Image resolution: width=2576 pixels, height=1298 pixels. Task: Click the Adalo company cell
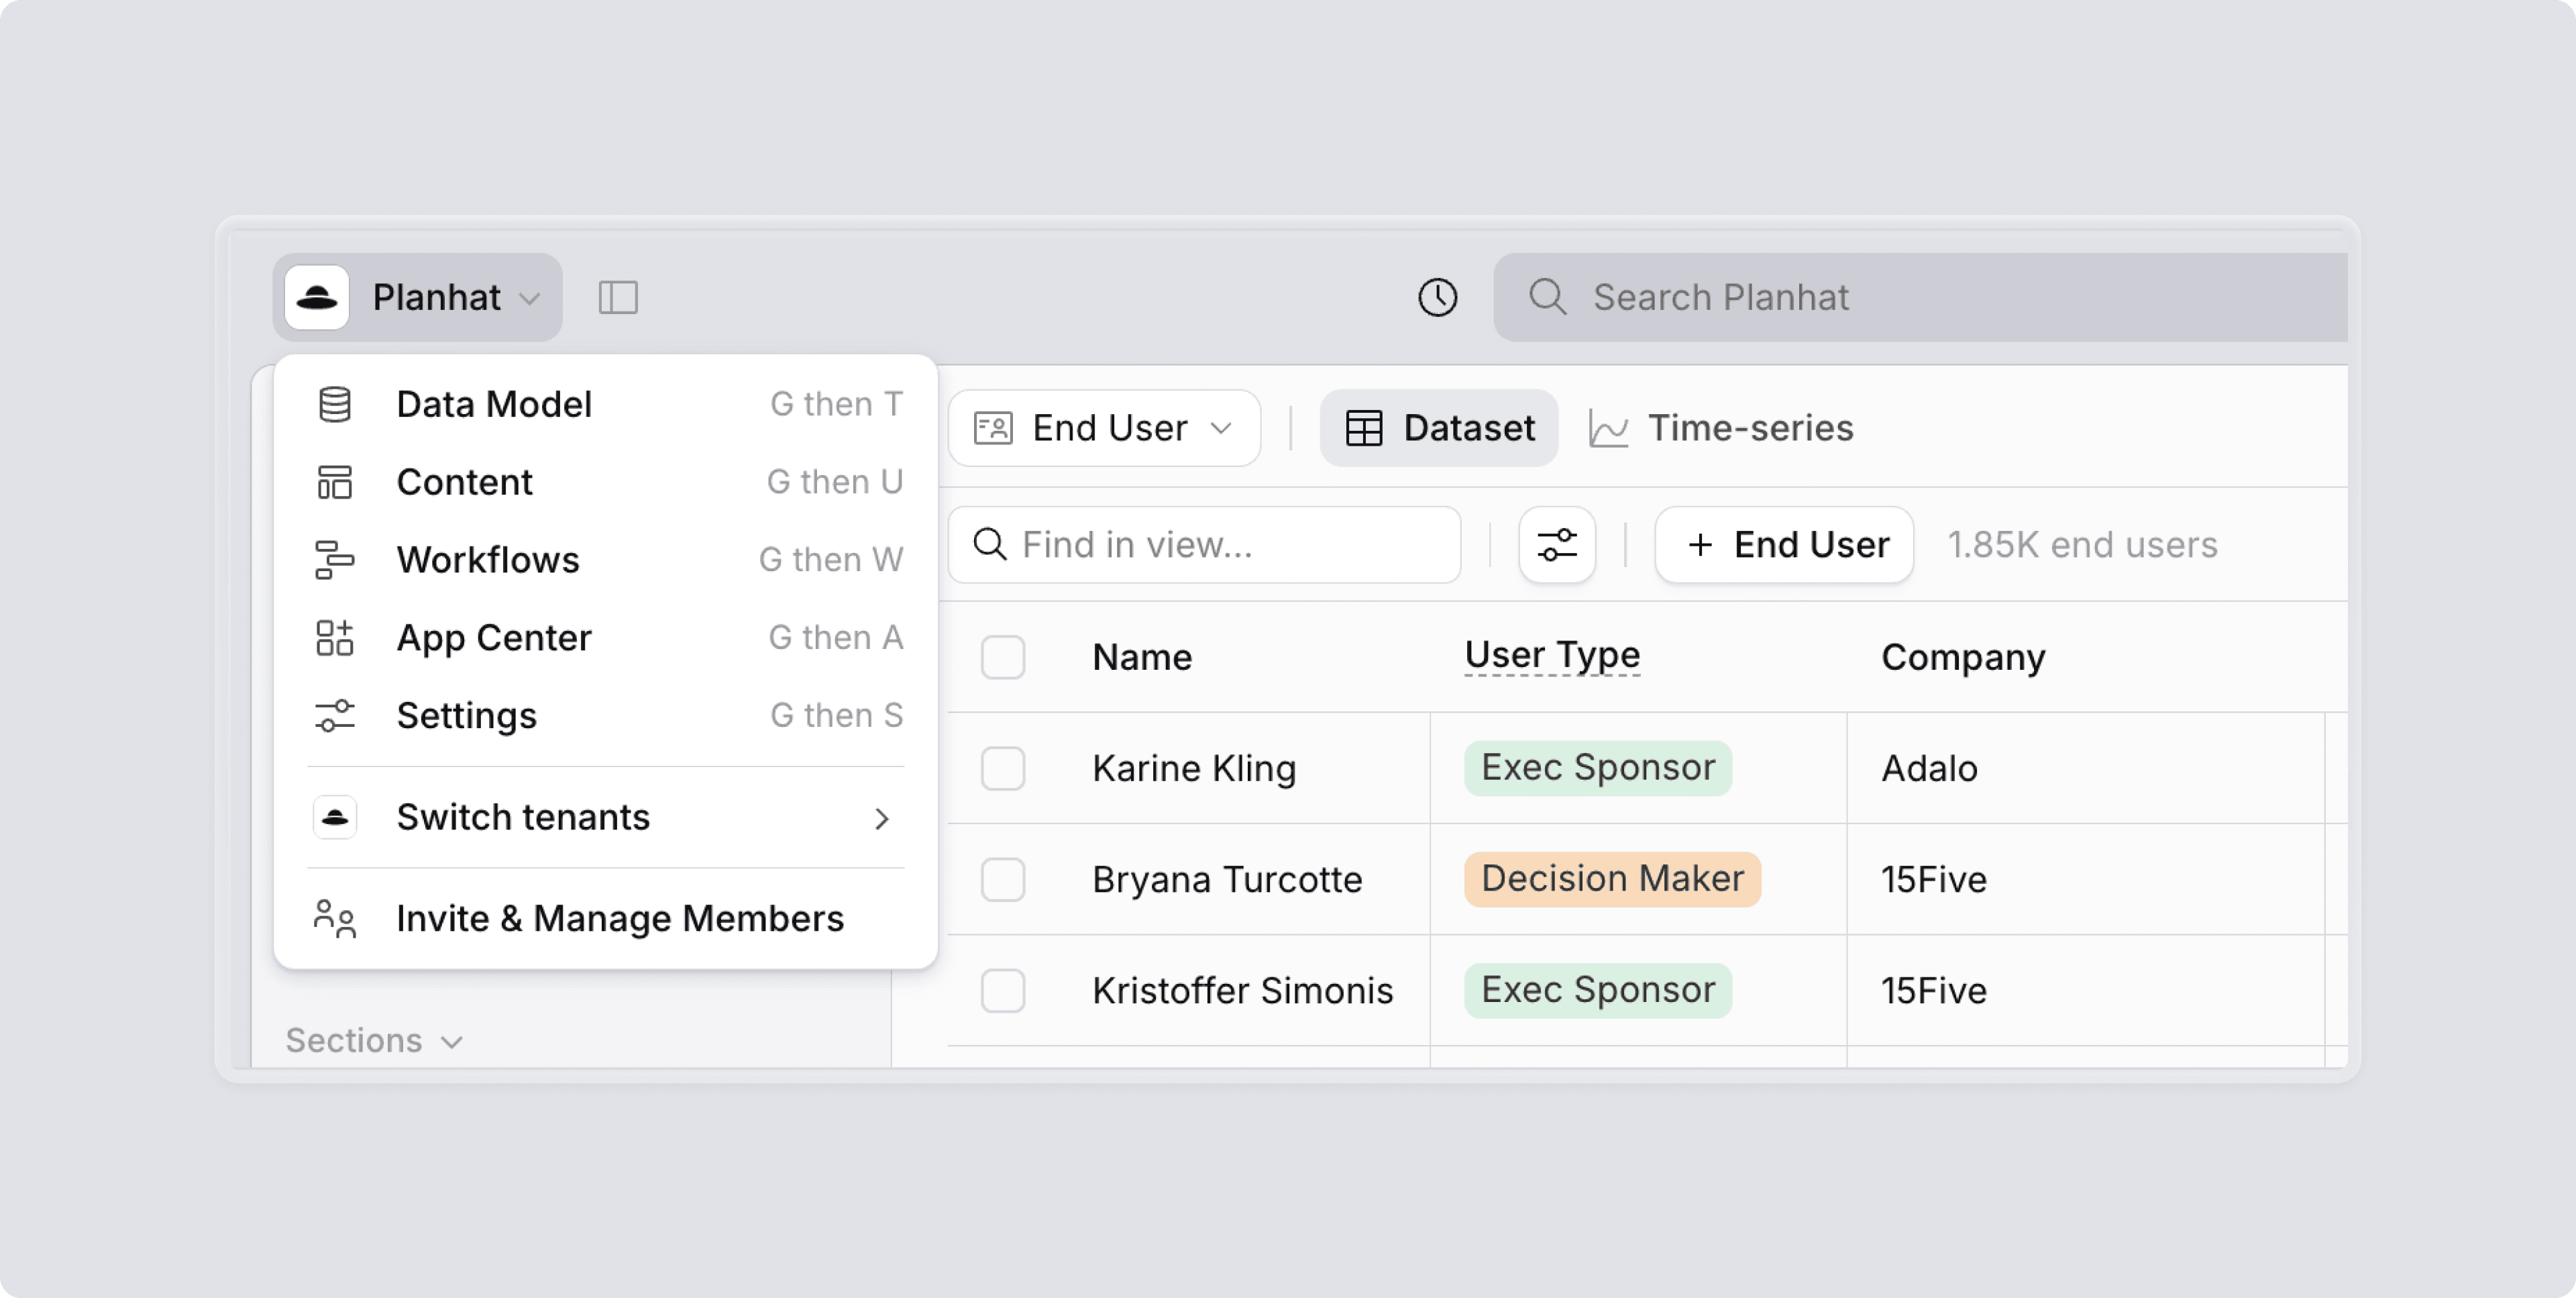click(1930, 768)
